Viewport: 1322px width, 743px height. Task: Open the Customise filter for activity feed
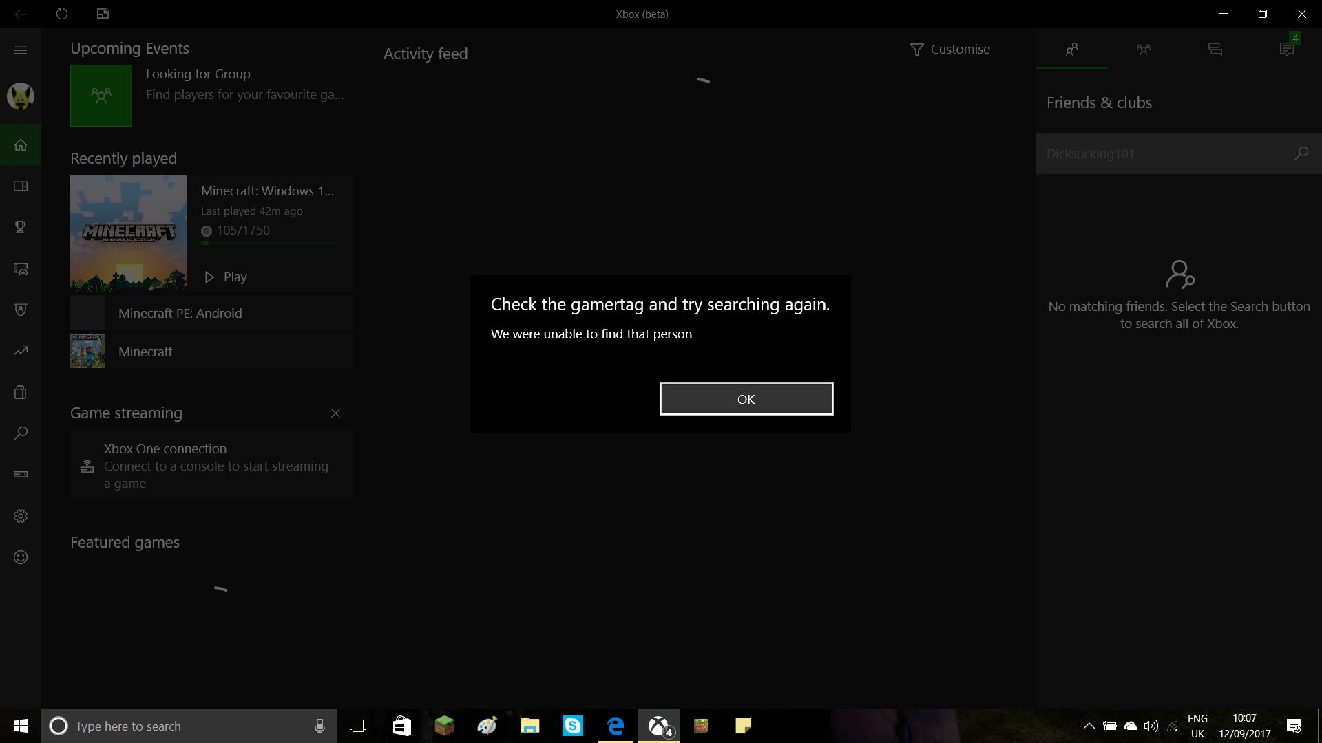pos(950,50)
